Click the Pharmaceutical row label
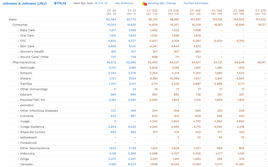The height and width of the screenshot is (167, 268). [x=24, y=62]
